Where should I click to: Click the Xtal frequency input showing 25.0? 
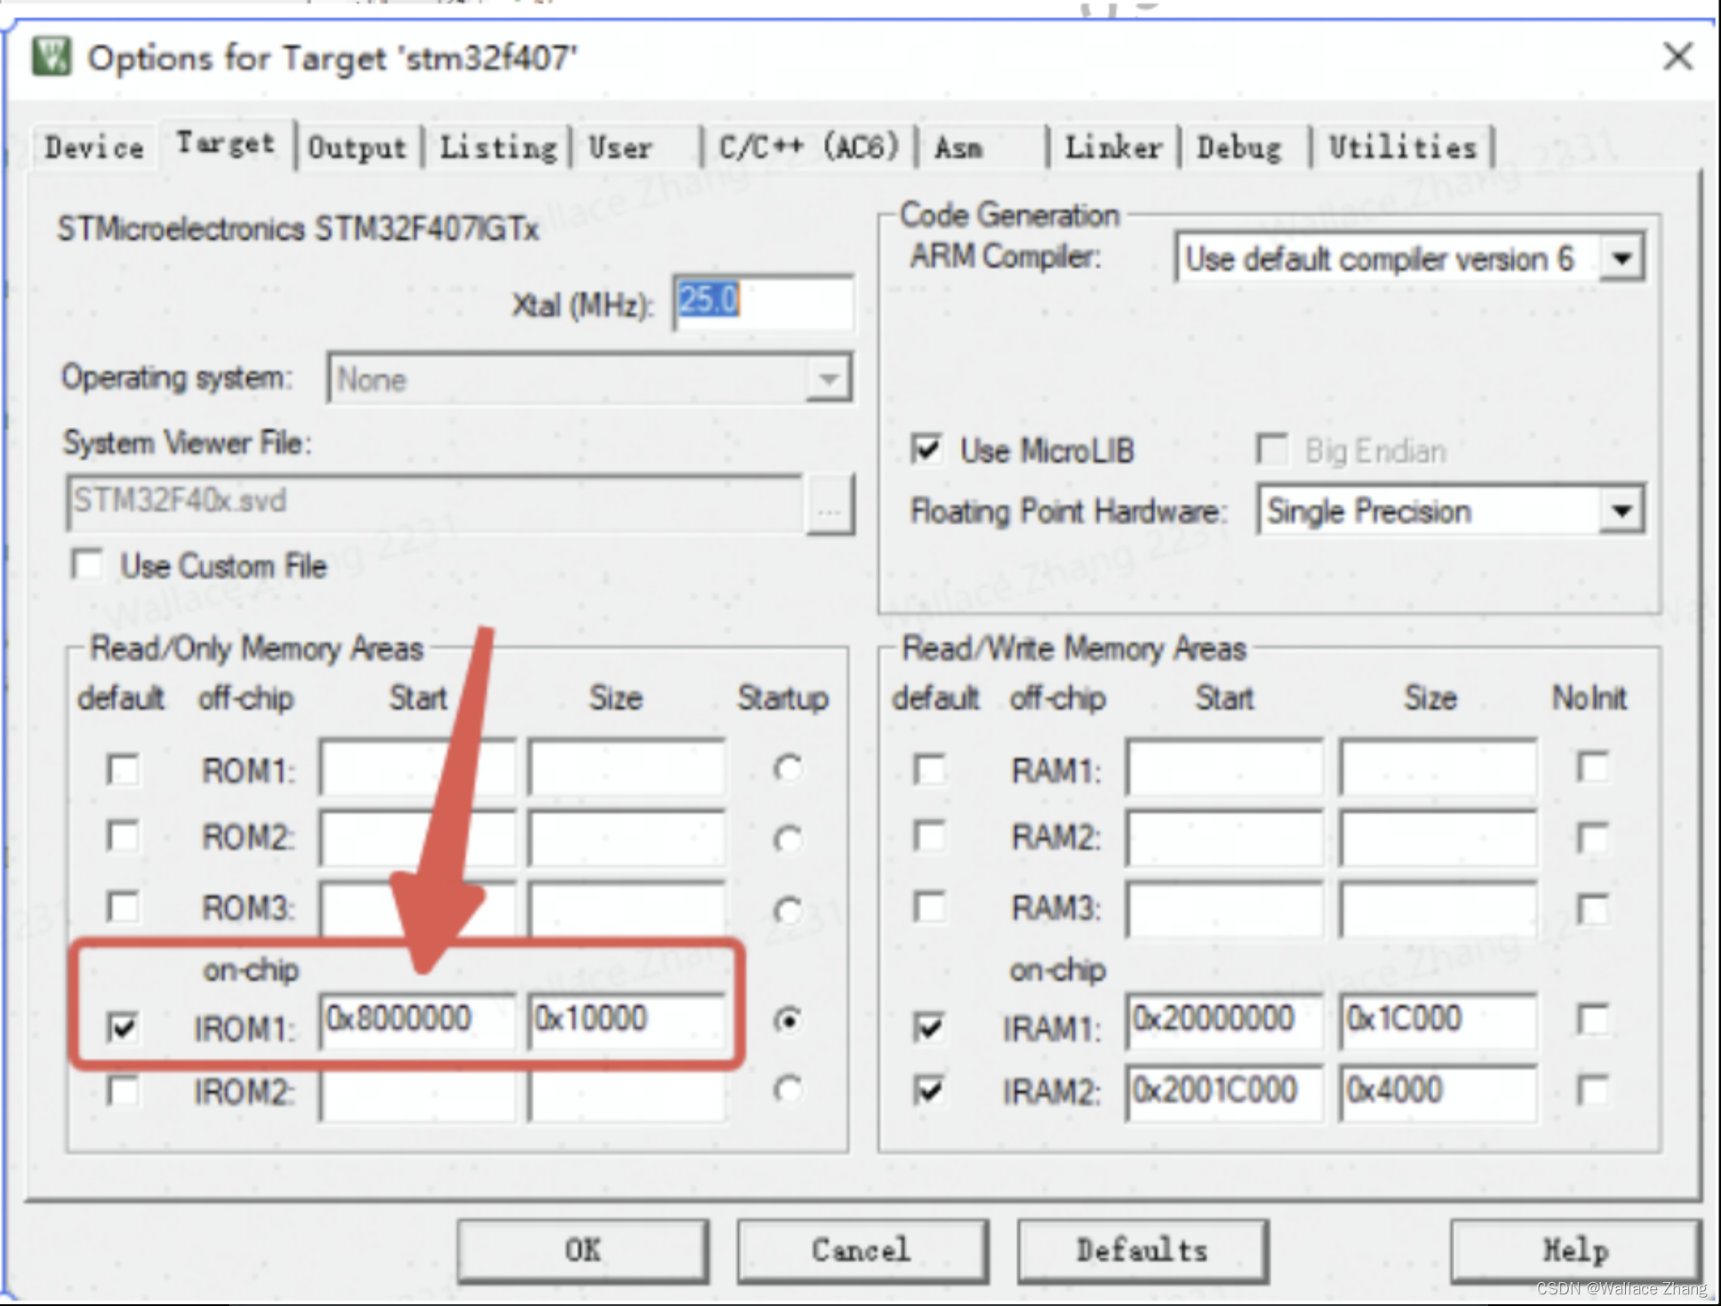762,302
